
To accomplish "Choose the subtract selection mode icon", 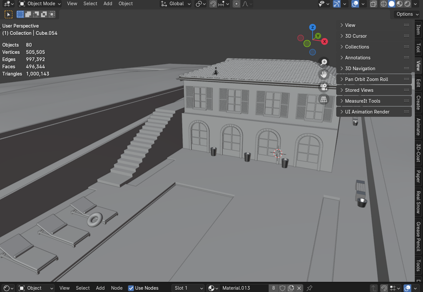I will pyautogui.click(x=36, y=14).
